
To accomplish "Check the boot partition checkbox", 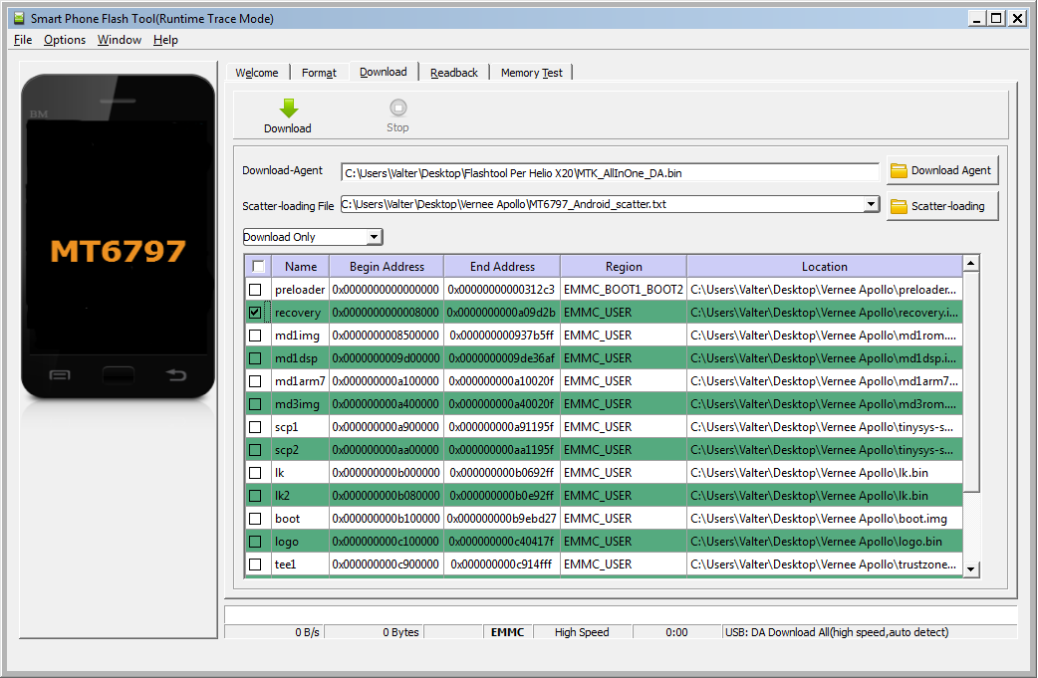I will (x=256, y=518).
